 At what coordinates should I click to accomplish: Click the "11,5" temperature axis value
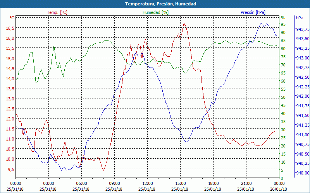point(10,129)
